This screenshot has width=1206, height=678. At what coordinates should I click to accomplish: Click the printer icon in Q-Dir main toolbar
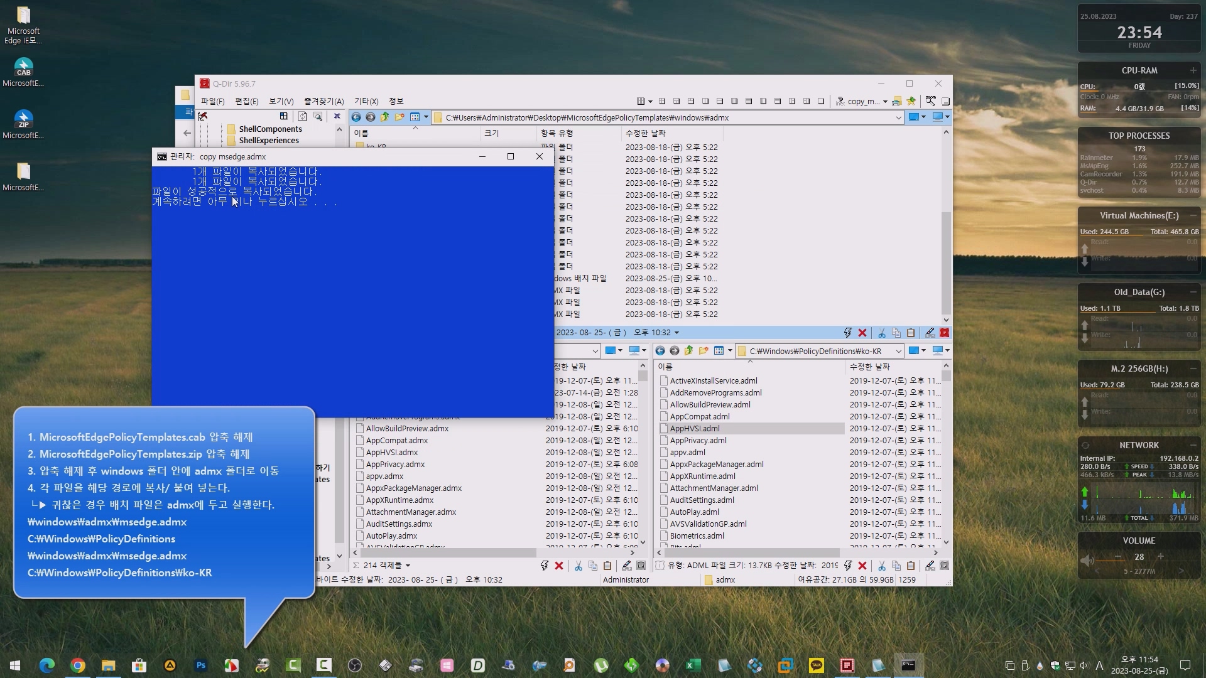(897, 101)
